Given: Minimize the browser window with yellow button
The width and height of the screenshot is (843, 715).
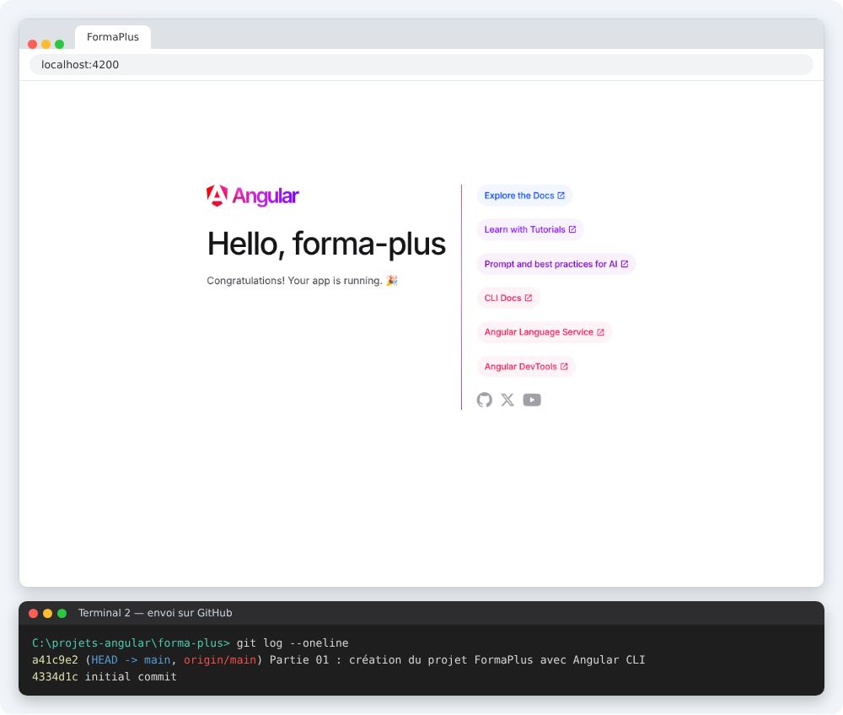Looking at the screenshot, I should coord(46,44).
